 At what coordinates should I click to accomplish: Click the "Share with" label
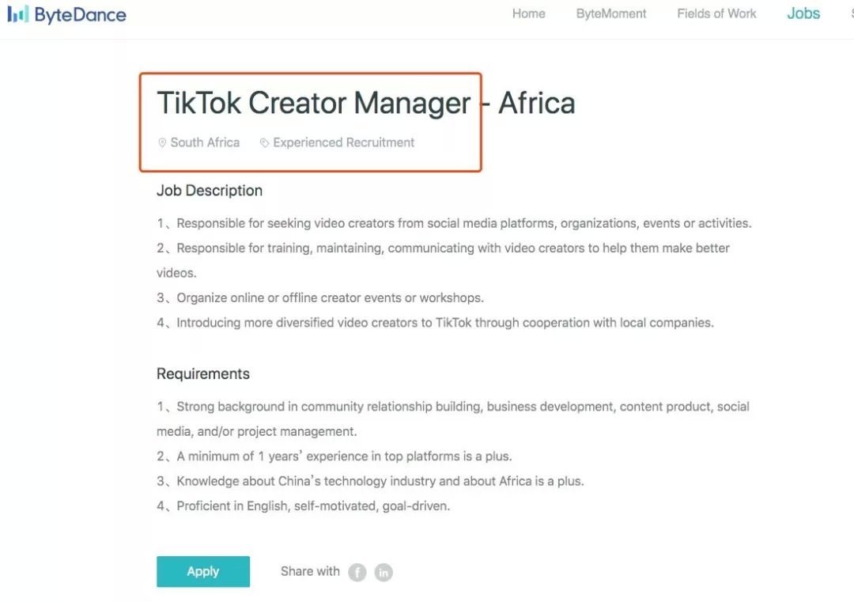(310, 571)
